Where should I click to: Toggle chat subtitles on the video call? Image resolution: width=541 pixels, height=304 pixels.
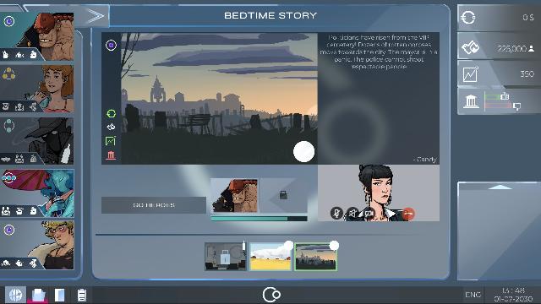pos(369,214)
